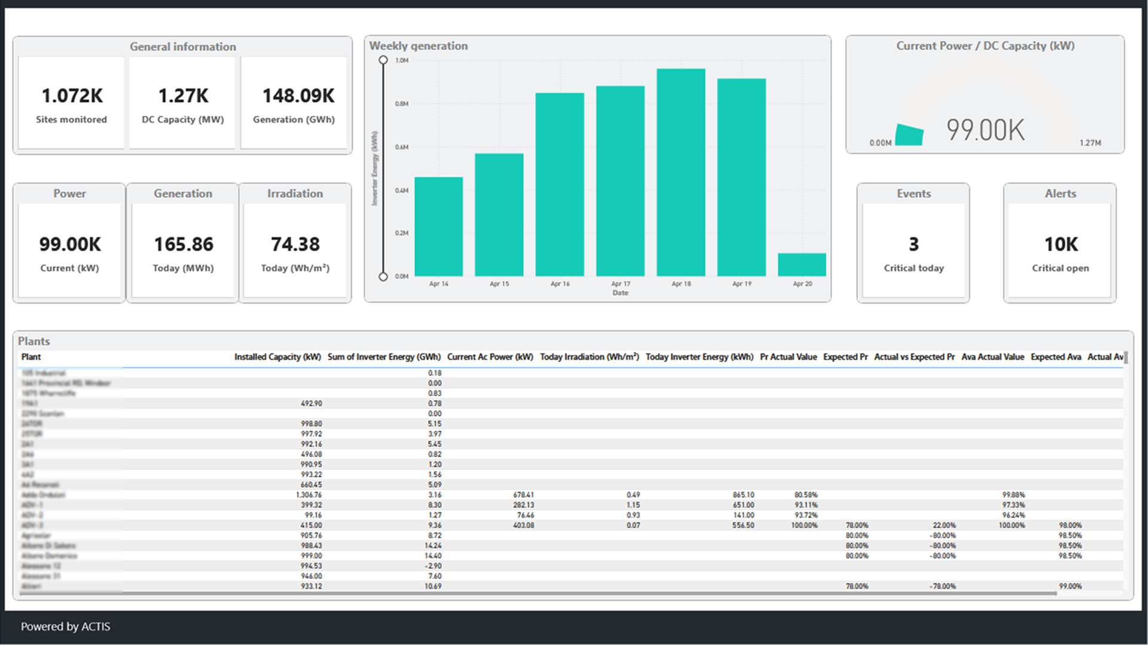Select the 1,306.76 installed capacity cell
1148x646 pixels.
pyautogui.click(x=309, y=495)
